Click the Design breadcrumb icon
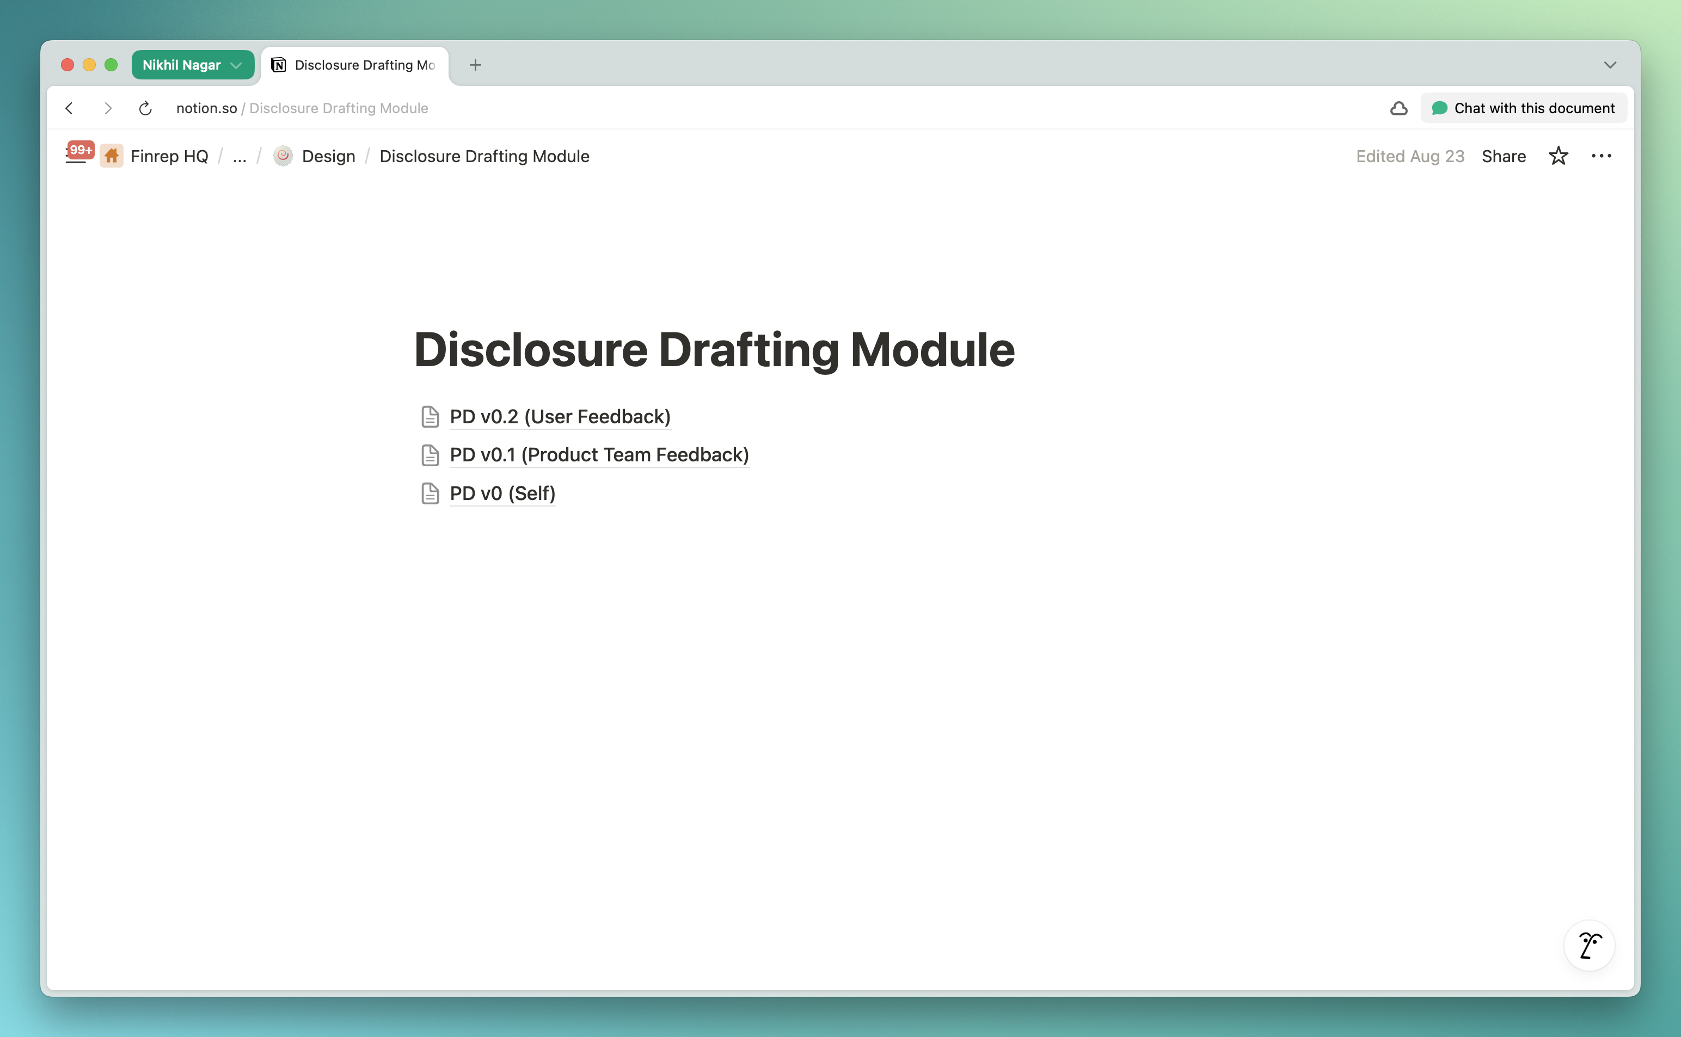The width and height of the screenshot is (1681, 1037). tap(283, 156)
